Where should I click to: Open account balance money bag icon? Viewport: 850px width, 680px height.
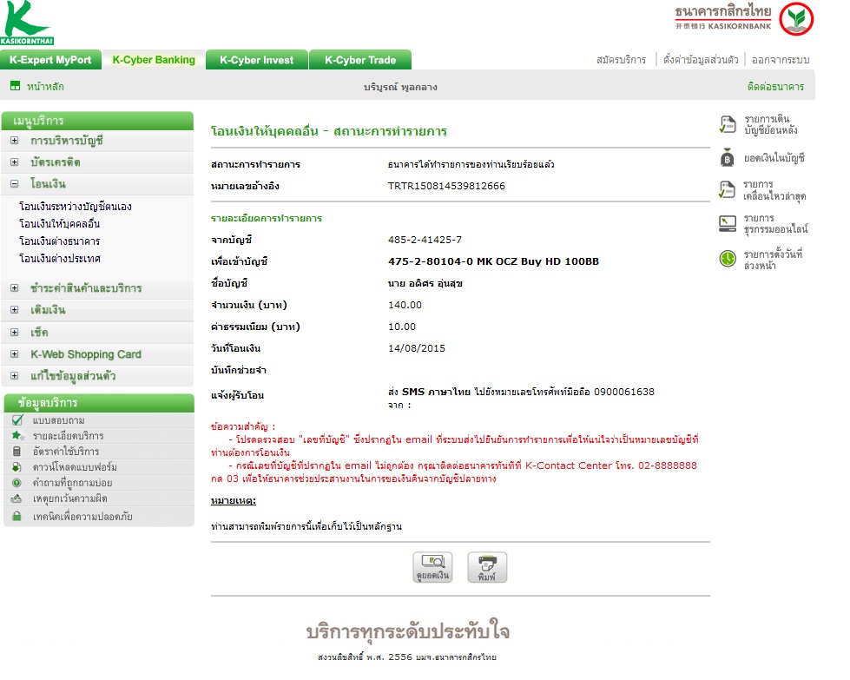[727, 157]
